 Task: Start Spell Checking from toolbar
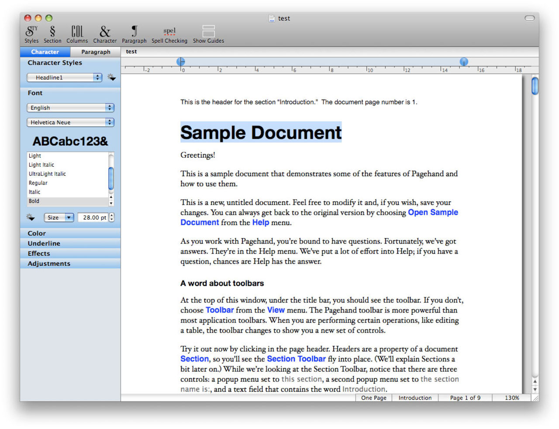point(169,34)
